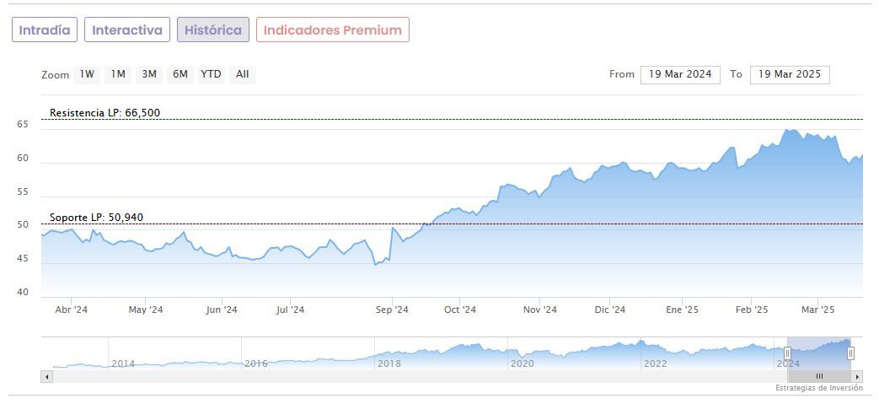Select the Histórica tab
The width and height of the screenshot is (879, 404).
tap(212, 30)
